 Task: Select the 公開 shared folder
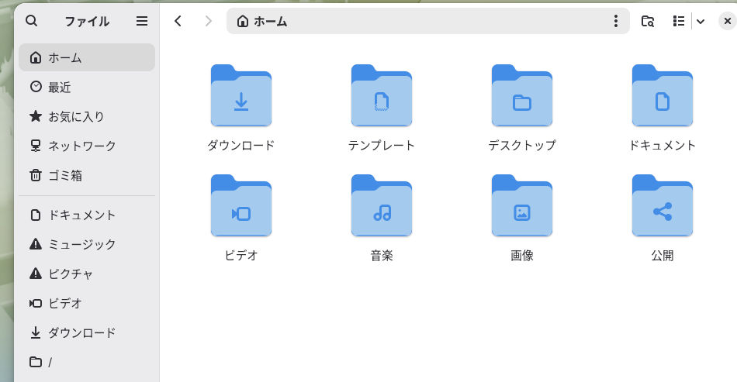663,217
